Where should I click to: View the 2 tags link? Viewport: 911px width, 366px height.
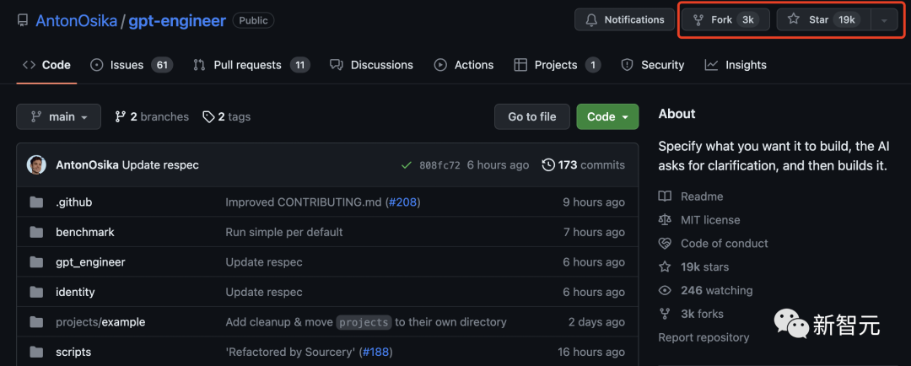(x=227, y=116)
